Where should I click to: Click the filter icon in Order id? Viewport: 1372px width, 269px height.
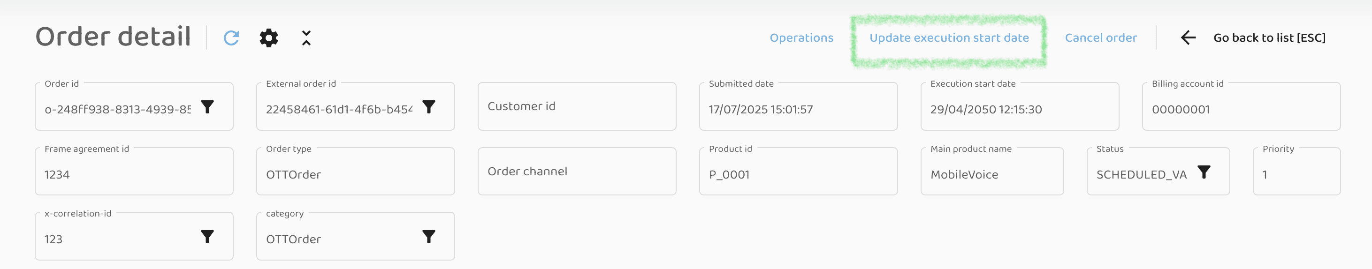[207, 107]
